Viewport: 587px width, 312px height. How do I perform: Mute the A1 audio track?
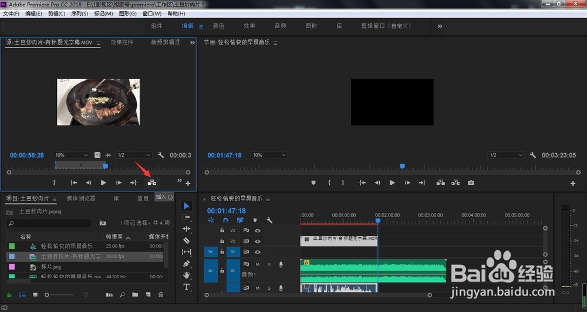pyautogui.click(x=258, y=264)
